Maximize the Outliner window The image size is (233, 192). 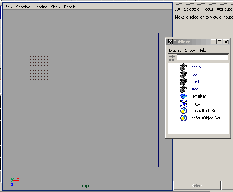click(219, 42)
